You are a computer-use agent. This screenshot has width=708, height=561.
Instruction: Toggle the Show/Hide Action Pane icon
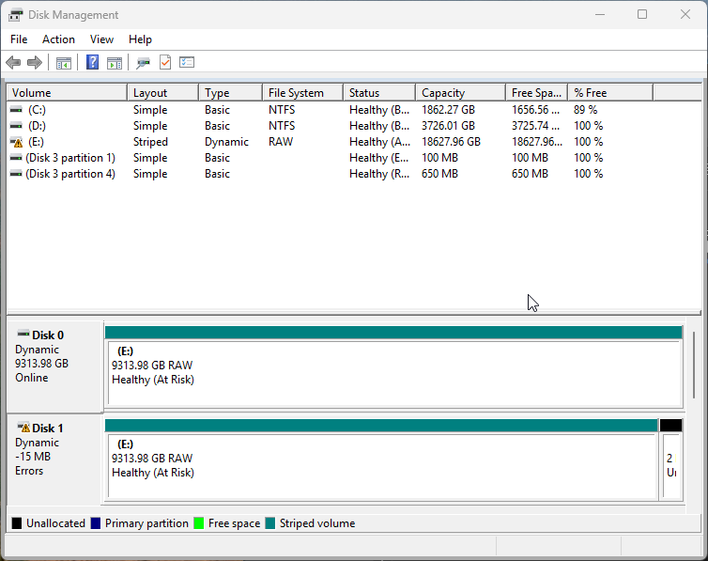pyautogui.click(x=115, y=63)
